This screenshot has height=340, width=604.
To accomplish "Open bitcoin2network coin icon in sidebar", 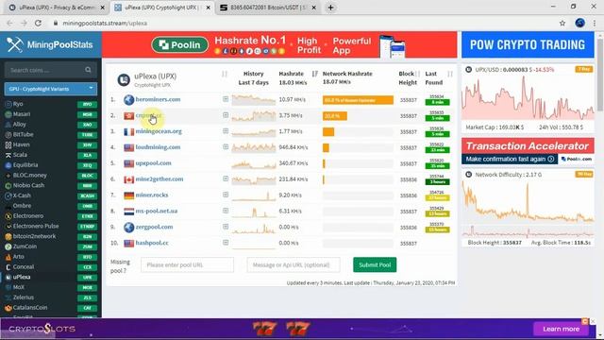I will [8, 236].
